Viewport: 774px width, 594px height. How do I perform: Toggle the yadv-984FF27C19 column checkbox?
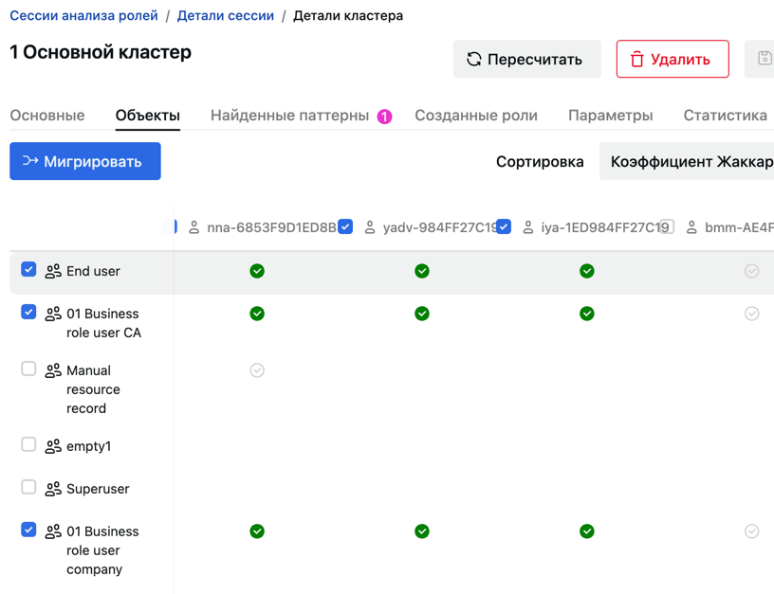pos(345,226)
